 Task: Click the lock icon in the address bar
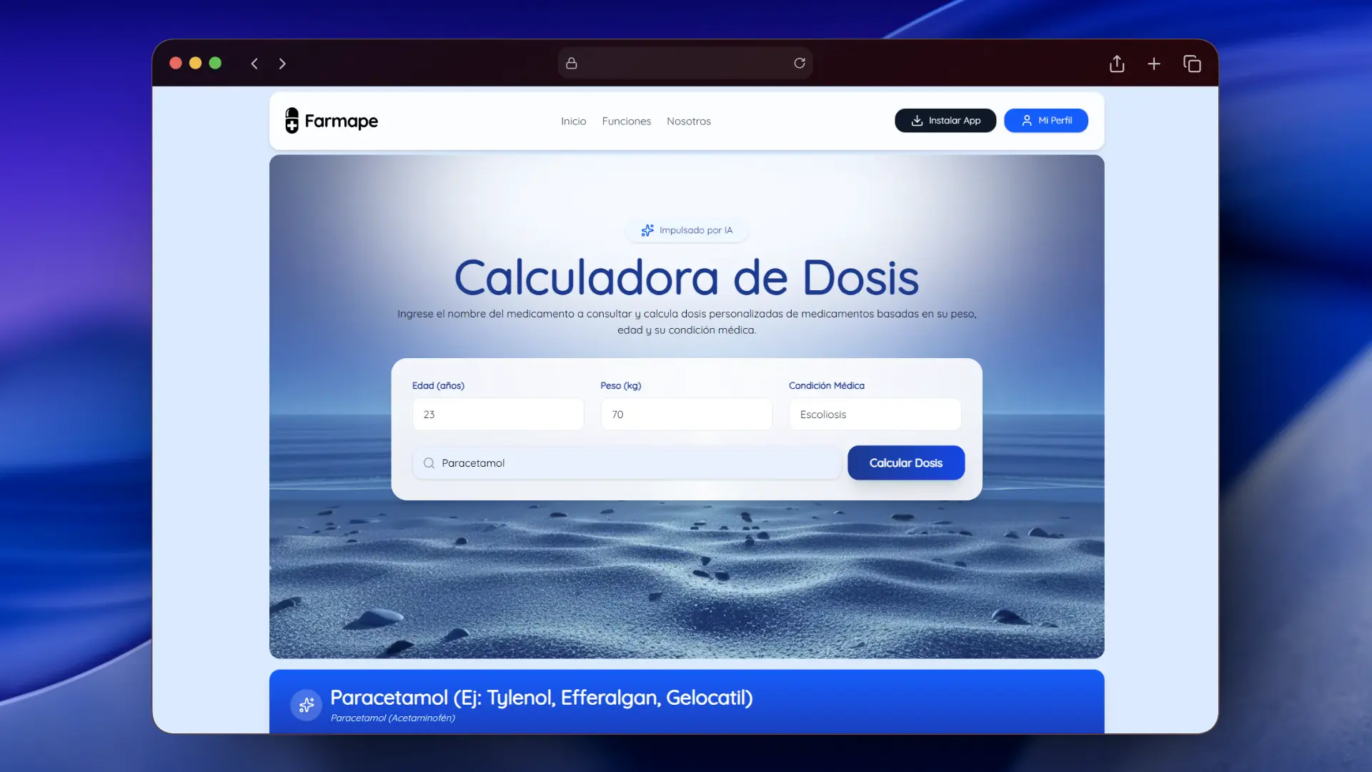tap(571, 63)
